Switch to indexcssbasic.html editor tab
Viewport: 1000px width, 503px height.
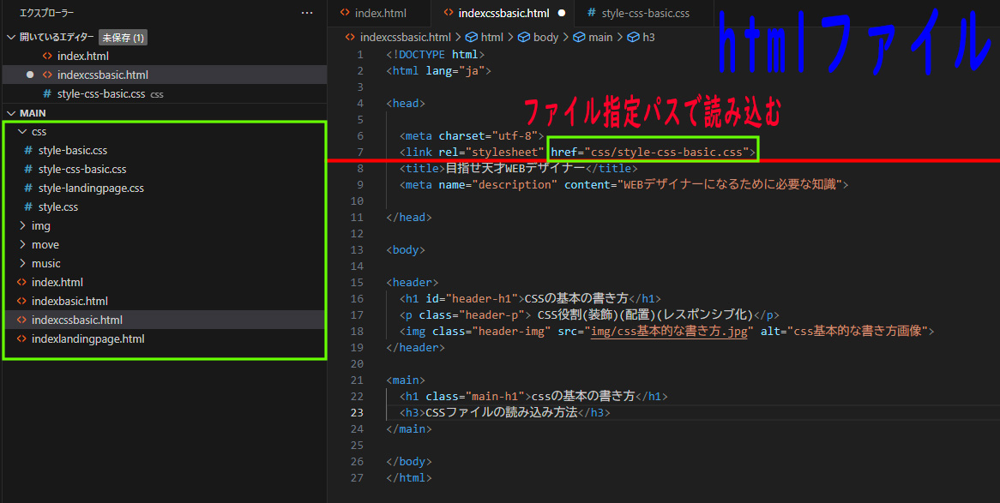coord(503,13)
